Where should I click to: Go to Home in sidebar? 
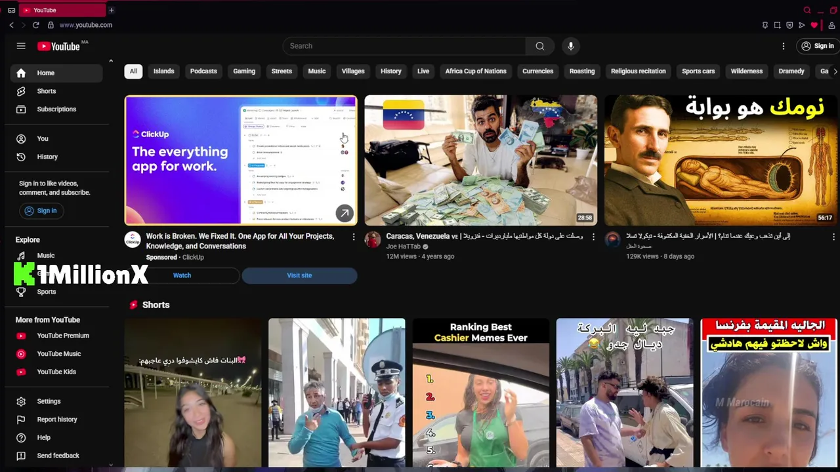pos(56,73)
